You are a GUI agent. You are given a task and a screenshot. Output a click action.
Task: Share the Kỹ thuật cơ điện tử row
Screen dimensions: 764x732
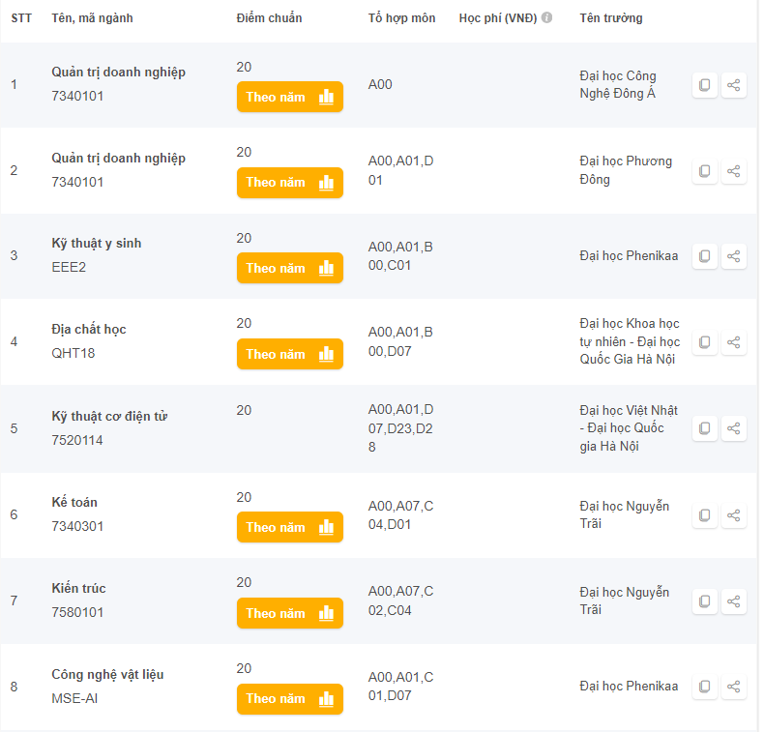point(734,428)
